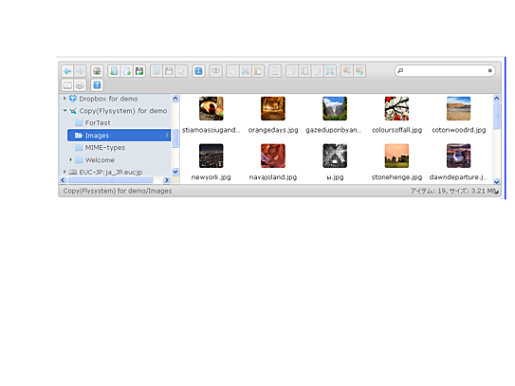The width and height of the screenshot is (515, 386).
Task: Click folder tree horizontal scroll right arrow
Action: pyautogui.click(x=167, y=180)
